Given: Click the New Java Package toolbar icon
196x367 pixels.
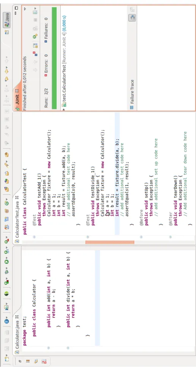Looking at the screenshot, I should tap(7, 211).
